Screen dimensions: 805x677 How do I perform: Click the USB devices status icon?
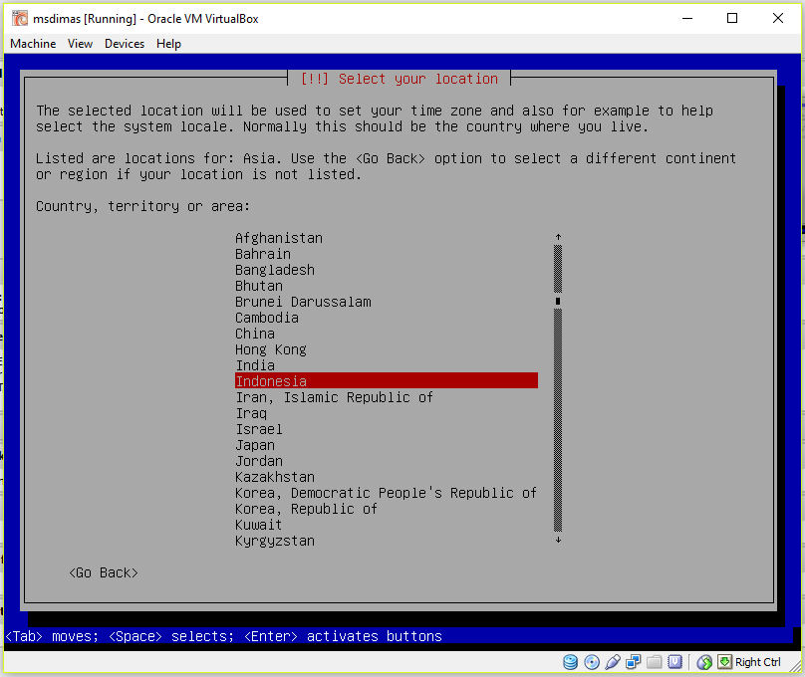click(x=613, y=662)
